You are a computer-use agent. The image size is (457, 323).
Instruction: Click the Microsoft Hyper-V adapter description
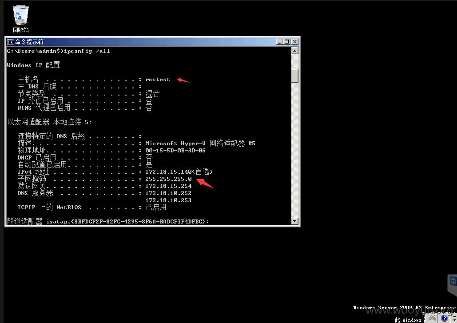tap(200, 143)
